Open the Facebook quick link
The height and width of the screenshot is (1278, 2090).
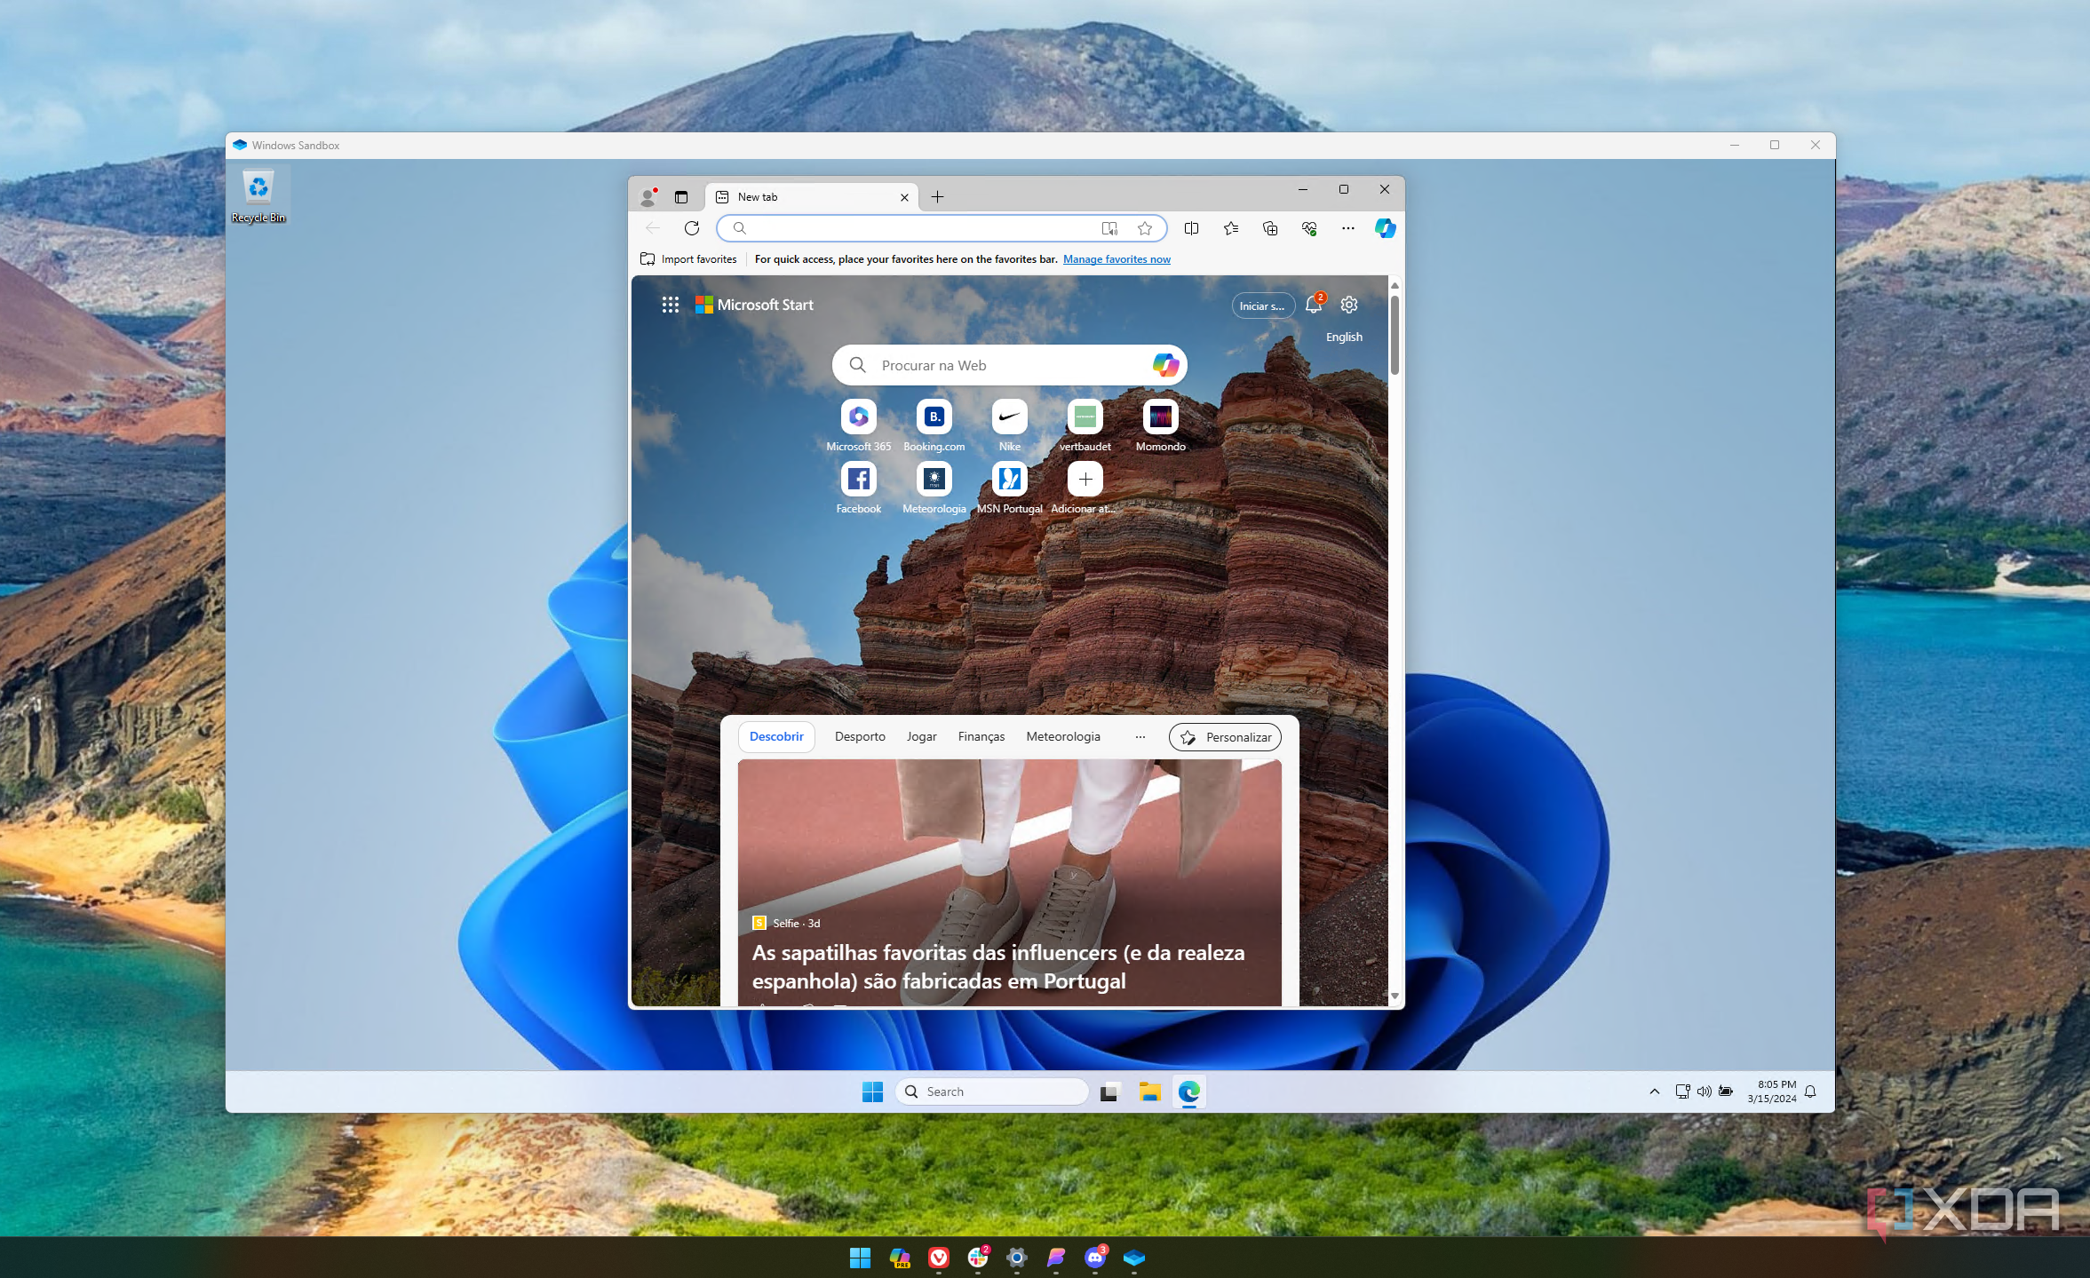click(x=859, y=488)
